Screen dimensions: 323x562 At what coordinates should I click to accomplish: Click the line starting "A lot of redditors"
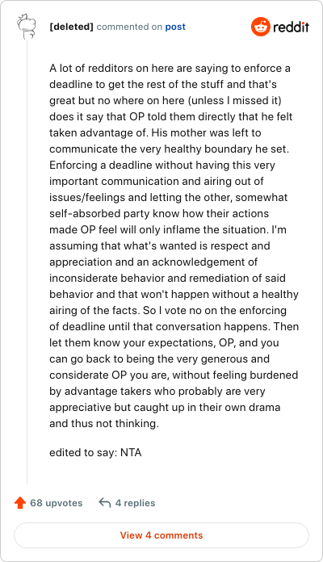point(170,68)
